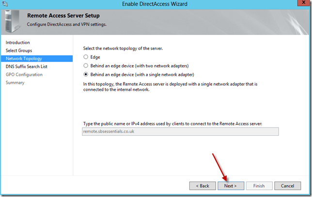
Task: Select the Edge topology option
Action: tap(86, 57)
